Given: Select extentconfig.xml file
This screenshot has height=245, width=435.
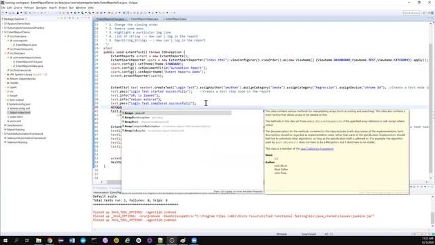Looking at the screenshot, I should click(x=20, y=108).
